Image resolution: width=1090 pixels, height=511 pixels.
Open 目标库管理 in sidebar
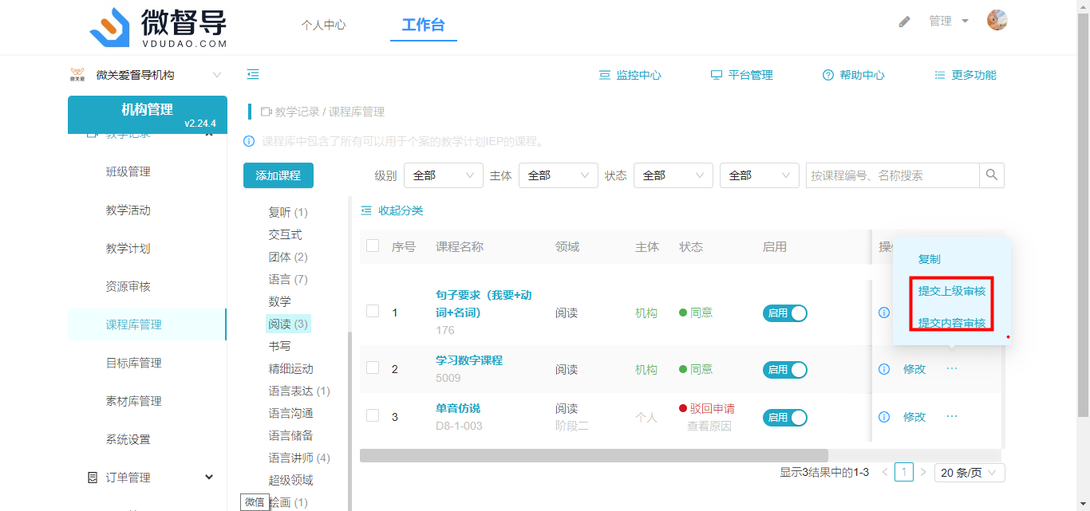pos(133,363)
